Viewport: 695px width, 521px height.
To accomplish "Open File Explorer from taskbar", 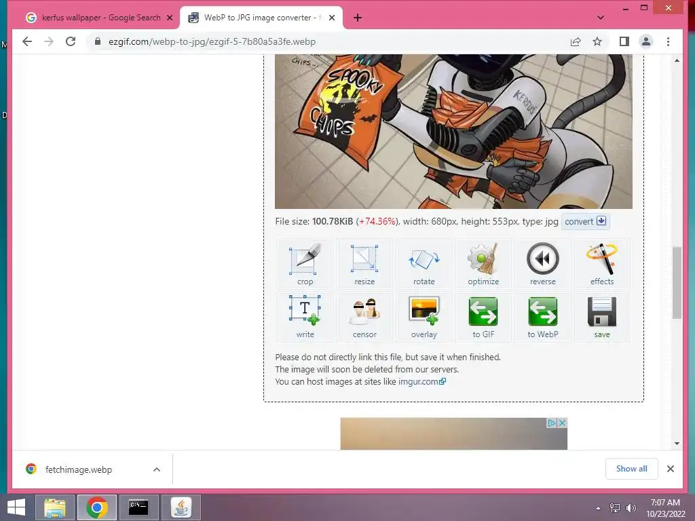I will [x=54, y=507].
